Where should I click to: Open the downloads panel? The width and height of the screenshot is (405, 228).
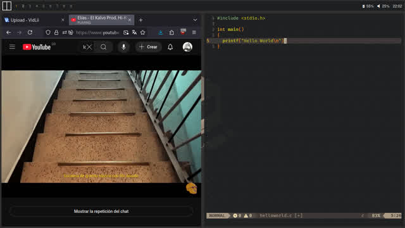161,32
